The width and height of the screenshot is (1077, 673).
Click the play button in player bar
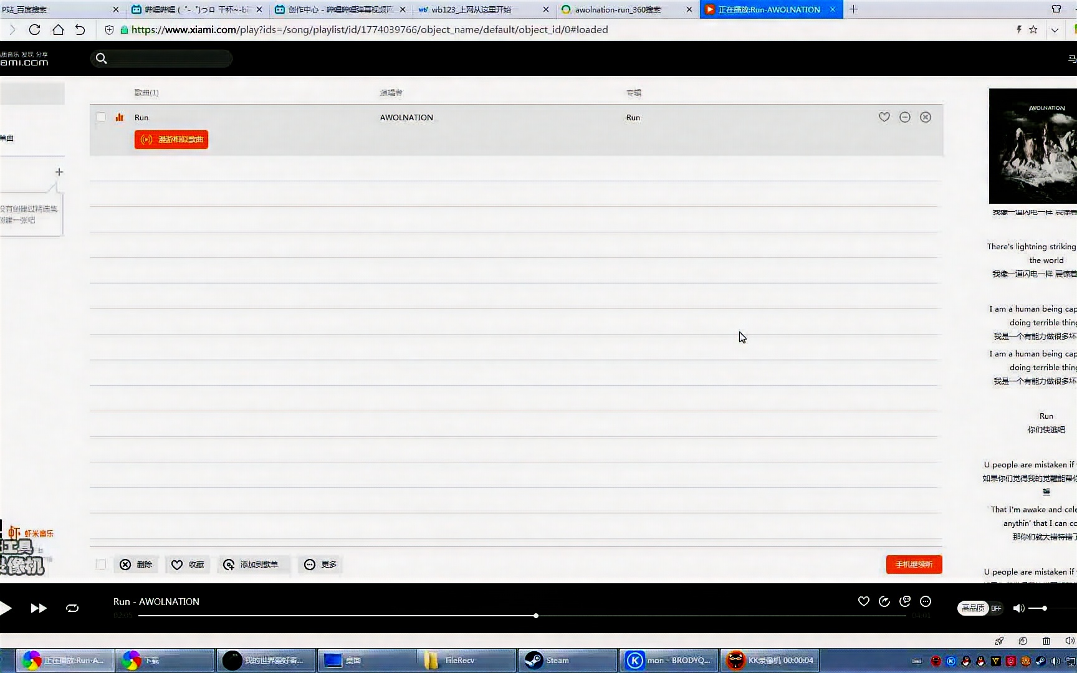point(5,608)
